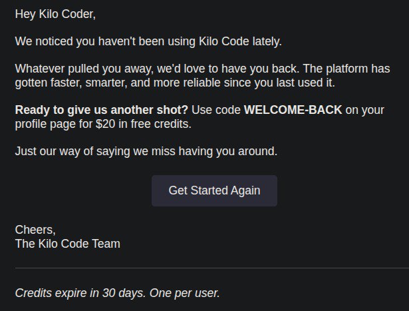Click "The Kilo Code Team" signature
This screenshot has width=409, height=311.
point(67,244)
